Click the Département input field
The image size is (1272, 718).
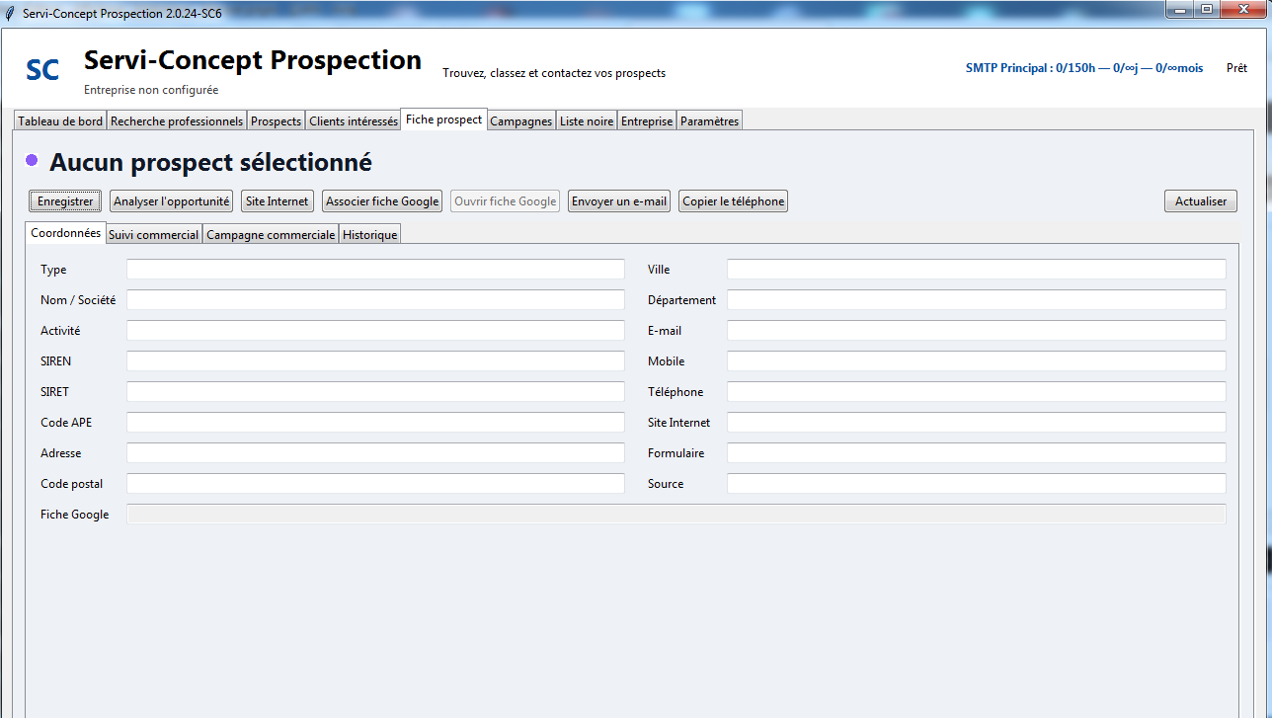tap(977, 300)
